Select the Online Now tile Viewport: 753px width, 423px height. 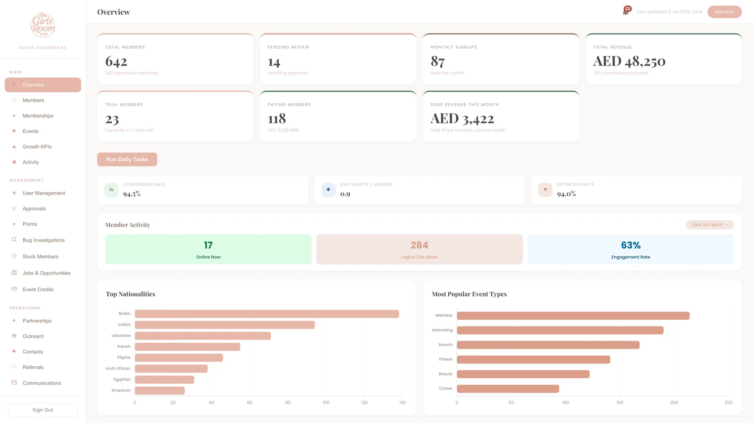pos(208,250)
